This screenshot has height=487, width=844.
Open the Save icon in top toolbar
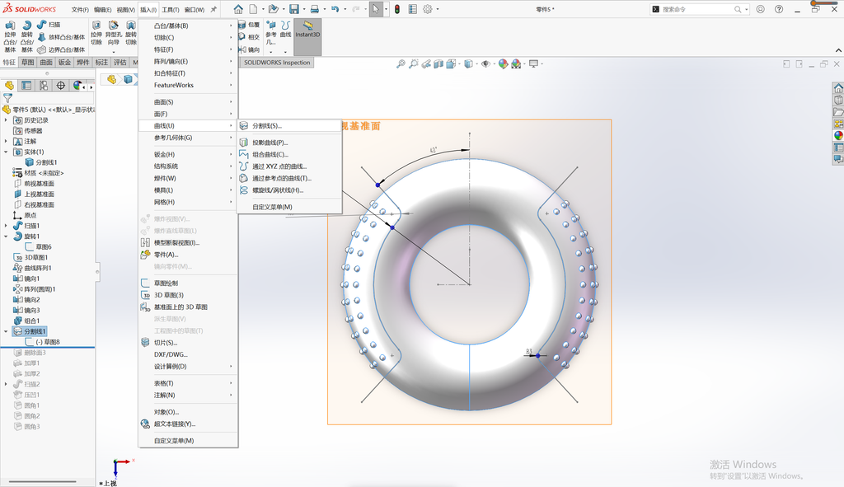click(x=294, y=9)
